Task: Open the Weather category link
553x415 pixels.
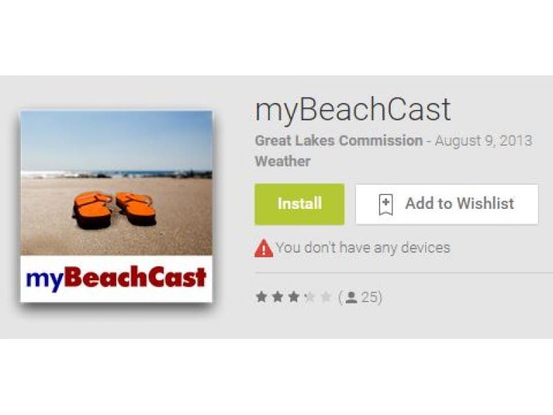Action: coord(283,161)
